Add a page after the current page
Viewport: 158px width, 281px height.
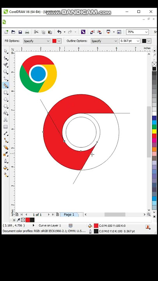pos(57,215)
